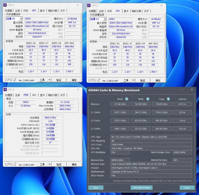Click serial number 00000477 in slot #2 window
The width and height of the screenshot is (199, 195).
pos(37,37)
